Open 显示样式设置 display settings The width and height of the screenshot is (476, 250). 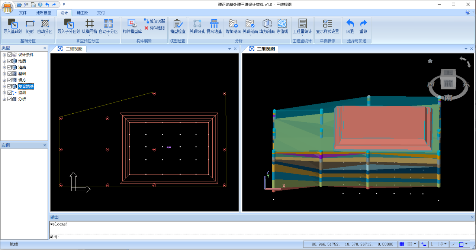pyautogui.click(x=327, y=26)
